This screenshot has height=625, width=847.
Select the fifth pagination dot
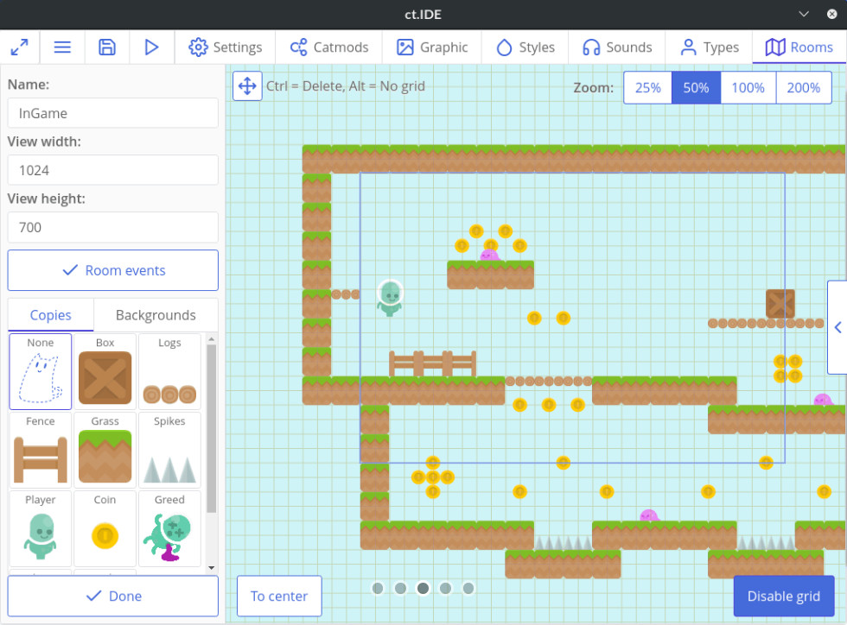(x=468, y=588)
